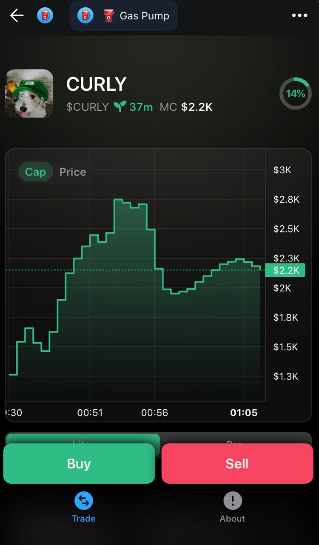Switch chart to Price view

[73, 172]
